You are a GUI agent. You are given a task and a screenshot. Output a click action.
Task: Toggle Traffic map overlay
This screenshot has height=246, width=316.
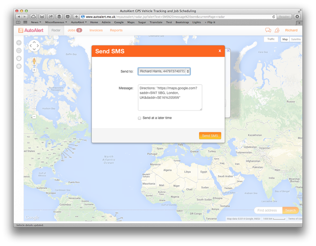(x=271, y=39)
